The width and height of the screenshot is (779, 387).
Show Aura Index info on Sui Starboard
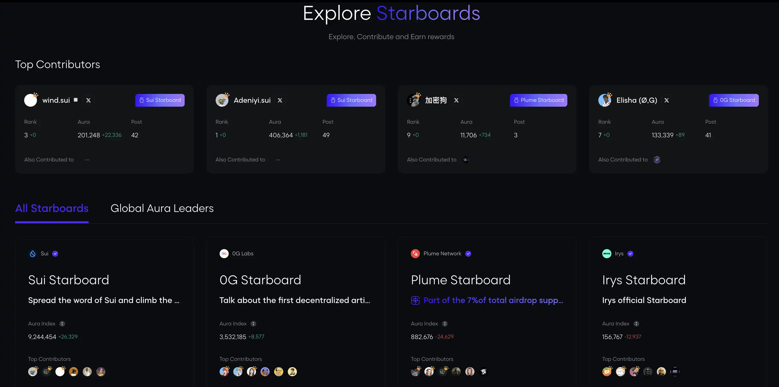(62, 324)
